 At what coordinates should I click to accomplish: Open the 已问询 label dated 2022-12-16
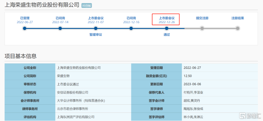pos(131,18)
